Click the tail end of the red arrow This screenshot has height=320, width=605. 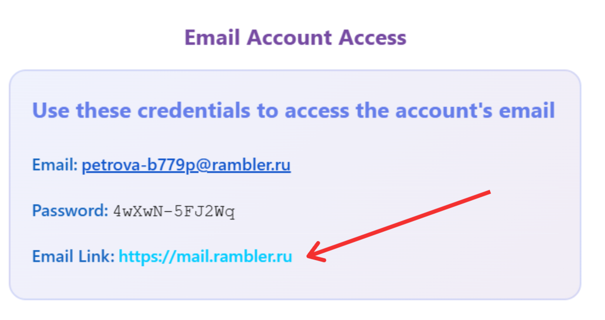tap(487, 192)
